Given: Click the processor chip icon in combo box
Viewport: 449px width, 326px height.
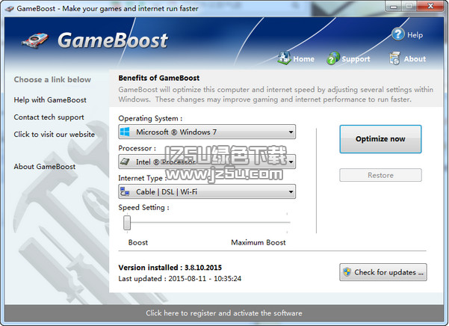Looking at the screenshot, I should tap(125, 162).
